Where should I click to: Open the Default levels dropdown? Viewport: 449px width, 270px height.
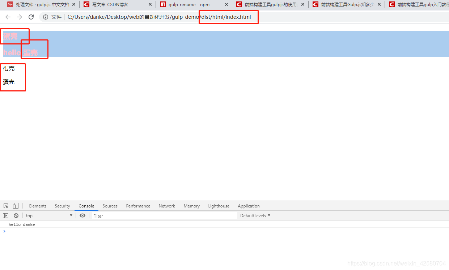[255, 216]
